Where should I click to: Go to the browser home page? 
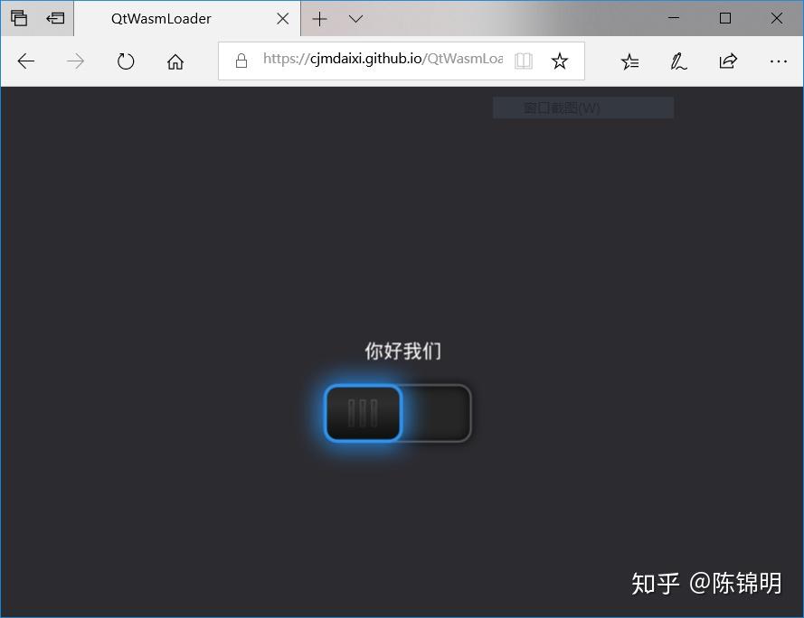175,61
